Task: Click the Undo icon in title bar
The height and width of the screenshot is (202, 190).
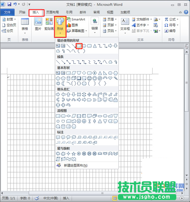Action: (15, 4)
